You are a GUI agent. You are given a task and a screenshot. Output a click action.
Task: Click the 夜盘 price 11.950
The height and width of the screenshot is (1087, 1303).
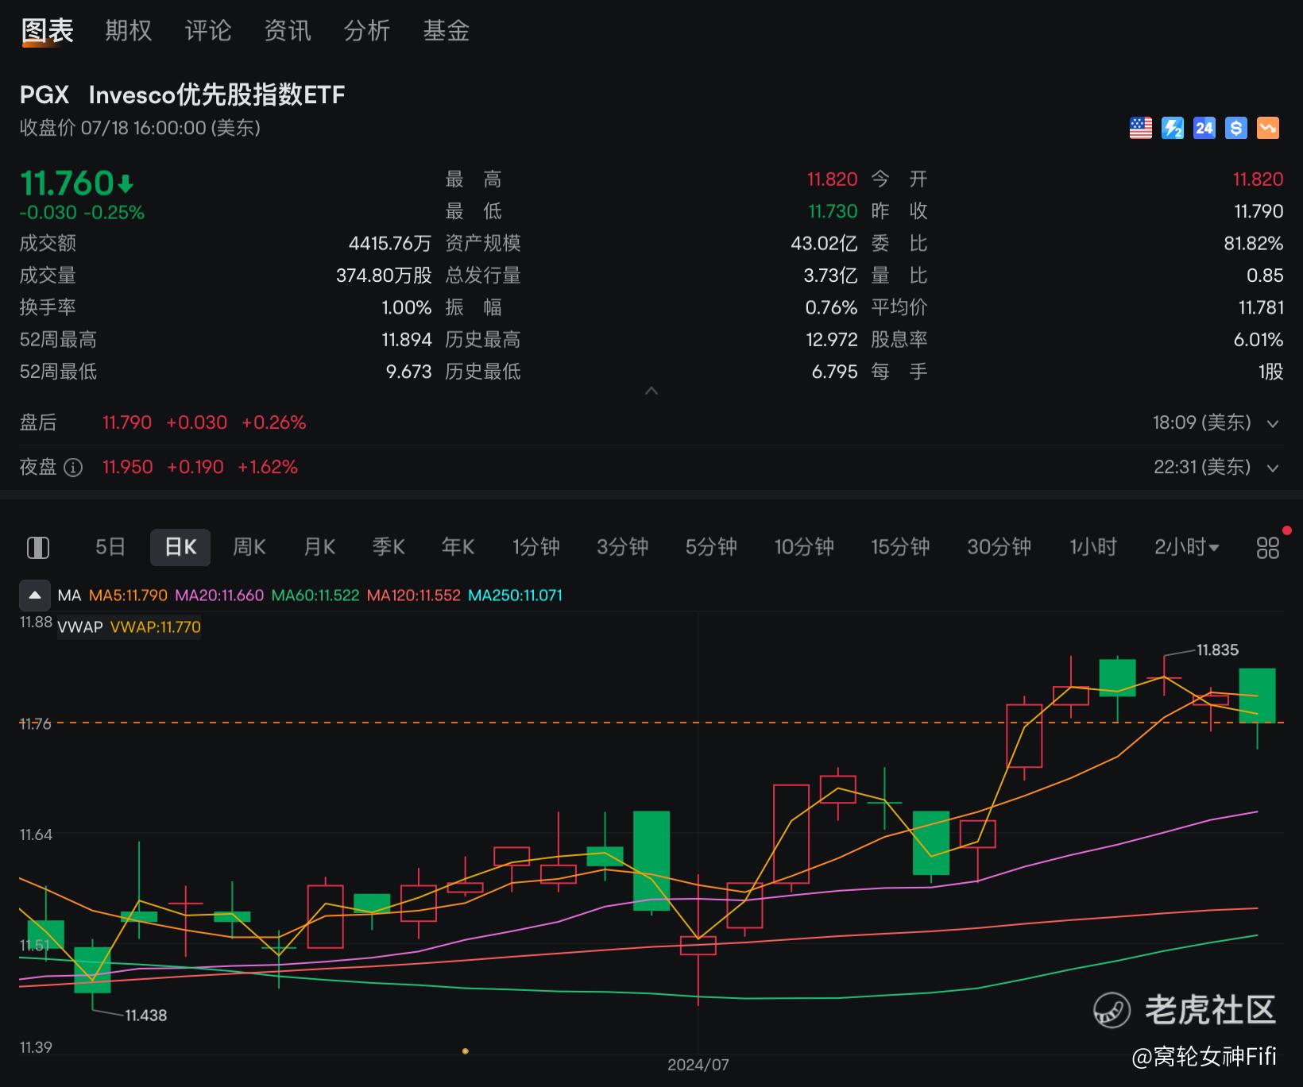pyautogui.click(x=128, y=467)
